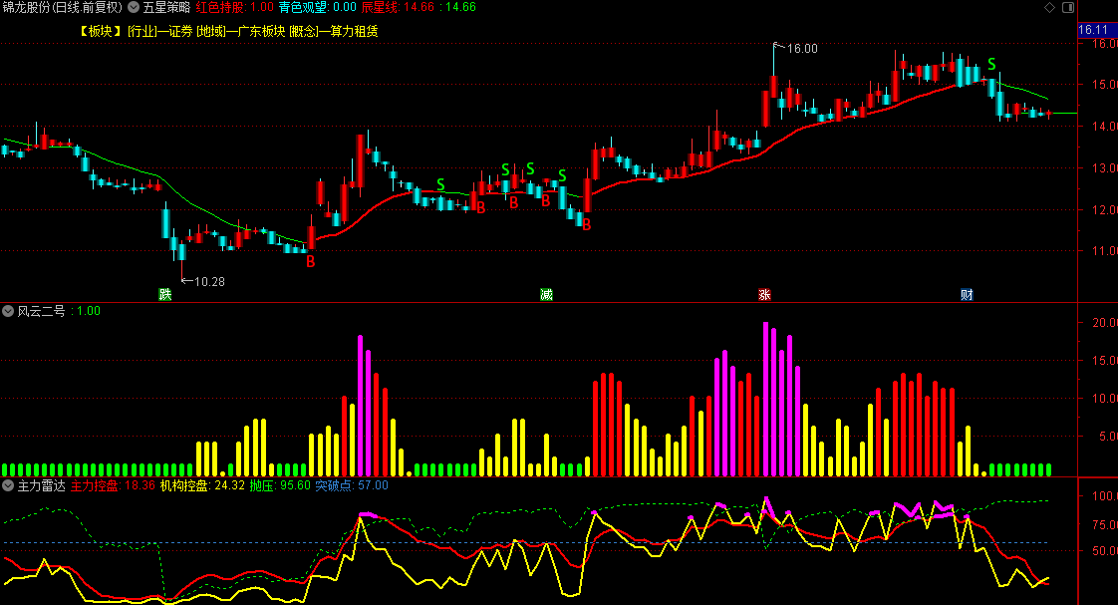Click the 机构控盘: 24.32 readout
This screenshot has width=1118, height=605.
(202, 485)
